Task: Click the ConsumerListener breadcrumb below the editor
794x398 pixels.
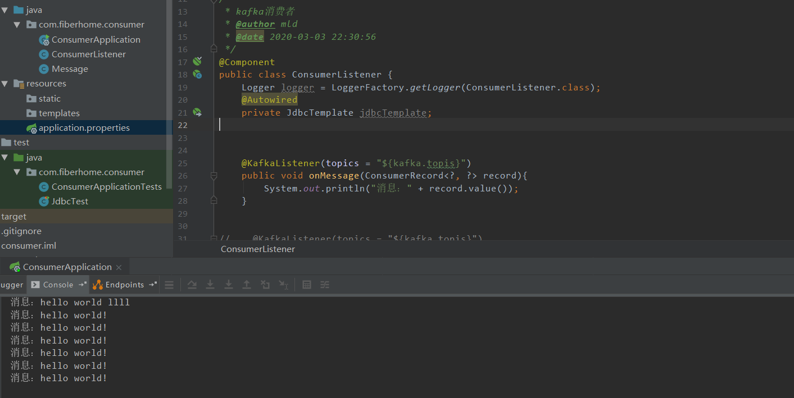Action: pyautogui.click(x=257, y=249)
